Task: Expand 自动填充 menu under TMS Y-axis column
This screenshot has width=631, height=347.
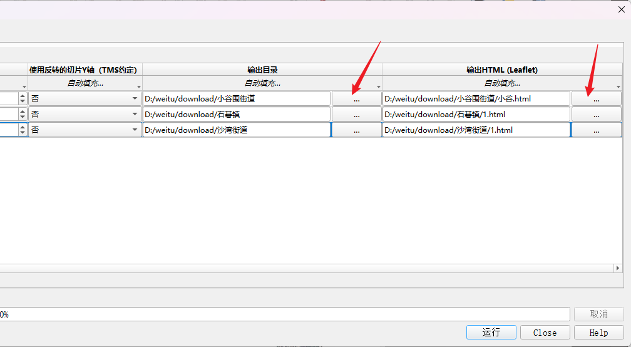Action: pos(85,83)
